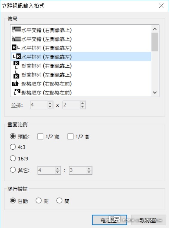Viewport: 169px width, 228px height.
Task: Enable the 1/2 高 checkbox
Action: [x=70, y=137]
